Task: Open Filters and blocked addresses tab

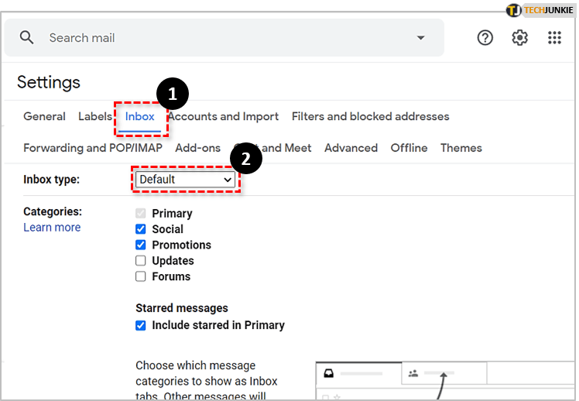Action: [x=370, y=117]
